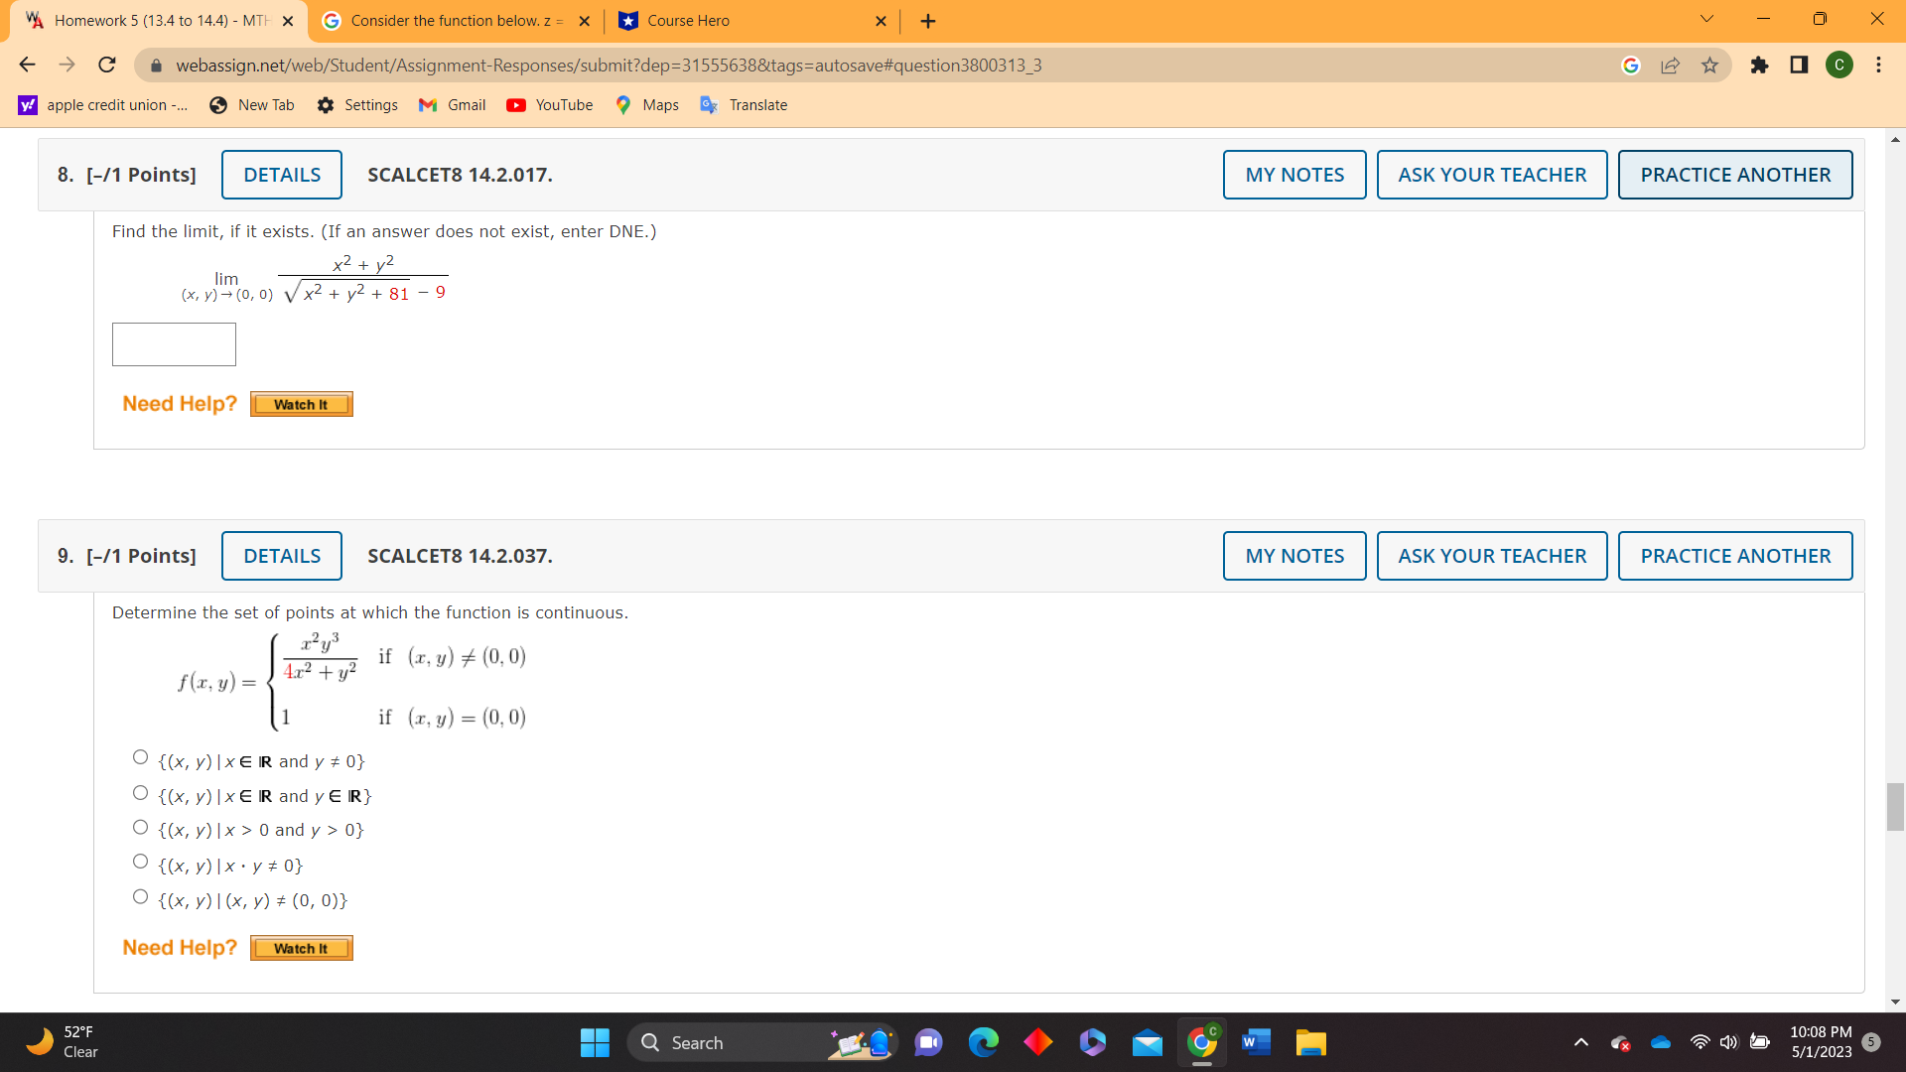Open the Extensions puzzle icon
Screen dimensions: 1906x1072
click(1759, 66)
